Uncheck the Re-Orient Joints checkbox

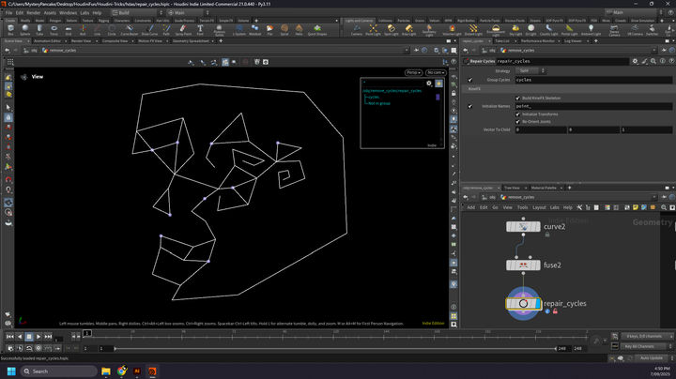click(517, 121)
